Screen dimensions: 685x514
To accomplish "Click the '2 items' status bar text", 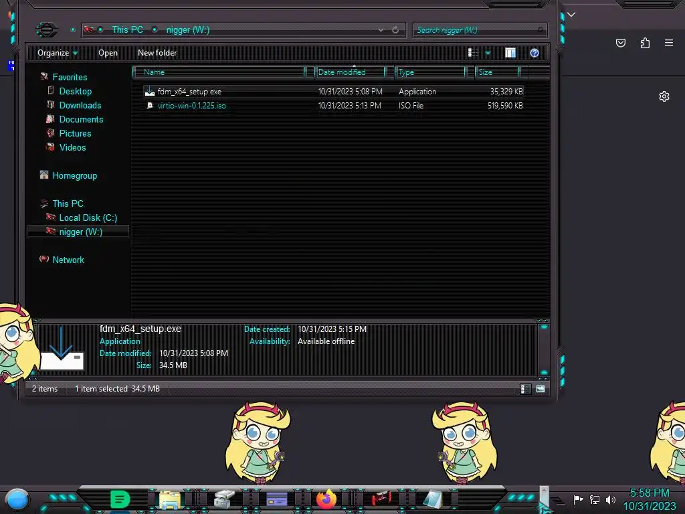I will tap(45, 389).
